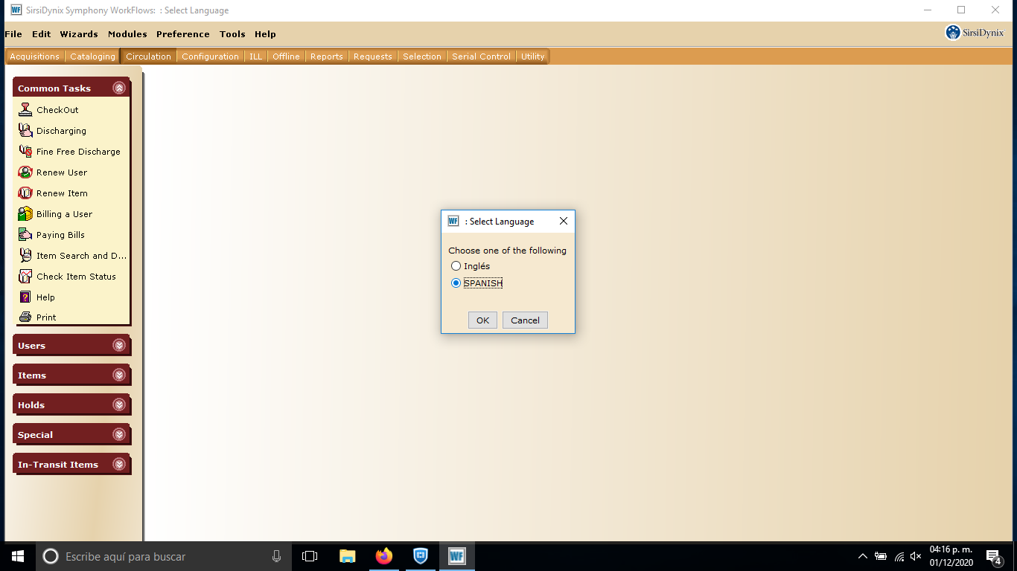Click the Billing a User icon
1017x571 pixels.
point(25,213)
